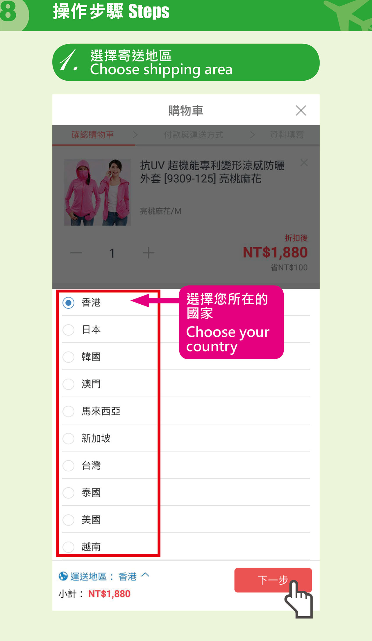Viewport: 372px width, 641px height.
Task: Select 越南 at the list bottom
Action: (x=69, y=547)
